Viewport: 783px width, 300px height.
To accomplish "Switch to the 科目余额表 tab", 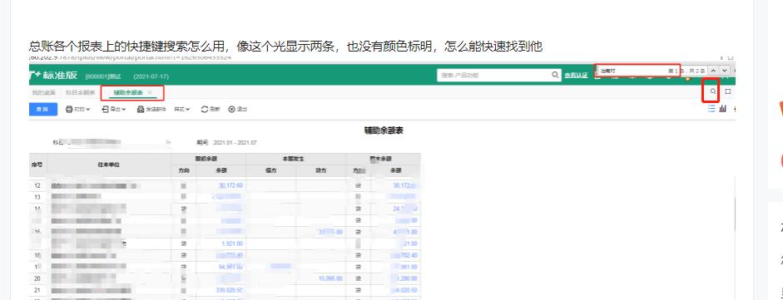I will pos(80,93).
